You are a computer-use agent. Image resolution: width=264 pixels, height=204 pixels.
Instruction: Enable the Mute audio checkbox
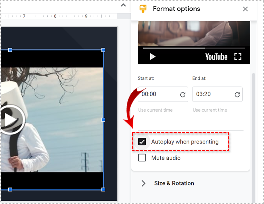click(x=142, y=158)
